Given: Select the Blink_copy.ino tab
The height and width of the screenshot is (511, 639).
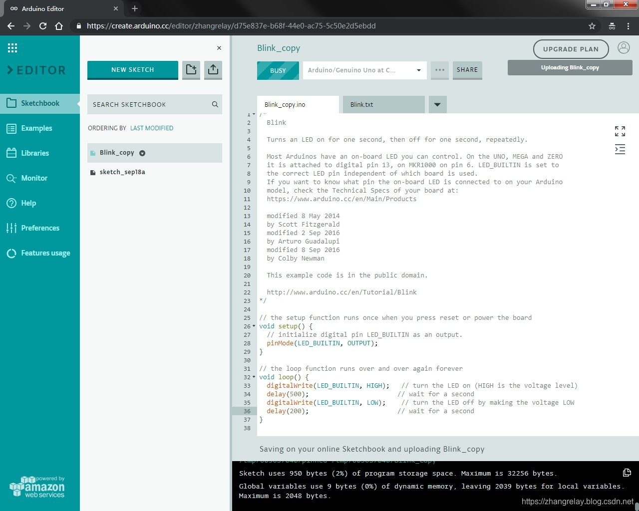Looking at the screenshot, I should tap(298, 104).
